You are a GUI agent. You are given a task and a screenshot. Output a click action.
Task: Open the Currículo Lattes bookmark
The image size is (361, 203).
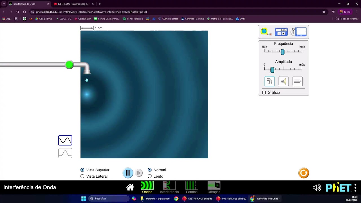(x=168, y=19)
